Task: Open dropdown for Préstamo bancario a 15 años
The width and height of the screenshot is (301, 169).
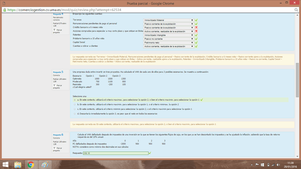Action: (x=169, y=39)
